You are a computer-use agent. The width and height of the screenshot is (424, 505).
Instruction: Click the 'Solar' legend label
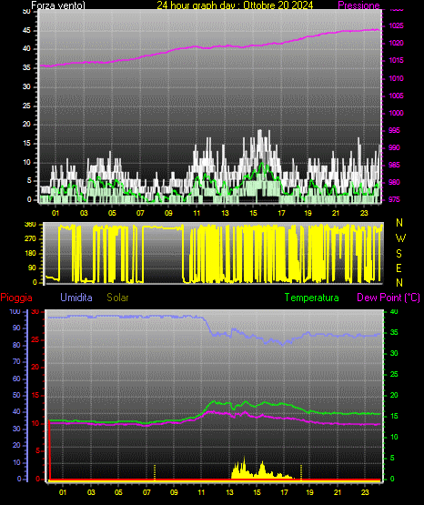click(x=117, y=298)
